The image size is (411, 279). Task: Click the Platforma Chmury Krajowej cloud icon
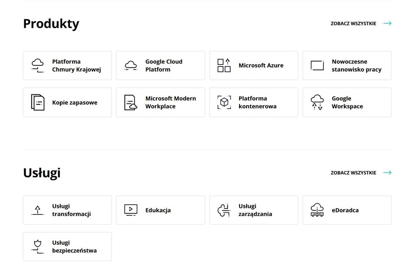coord(38,65)
